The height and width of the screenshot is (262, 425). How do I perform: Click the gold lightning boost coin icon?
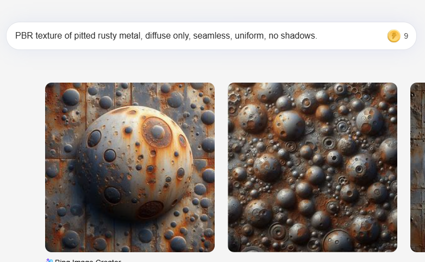(394, 36)
